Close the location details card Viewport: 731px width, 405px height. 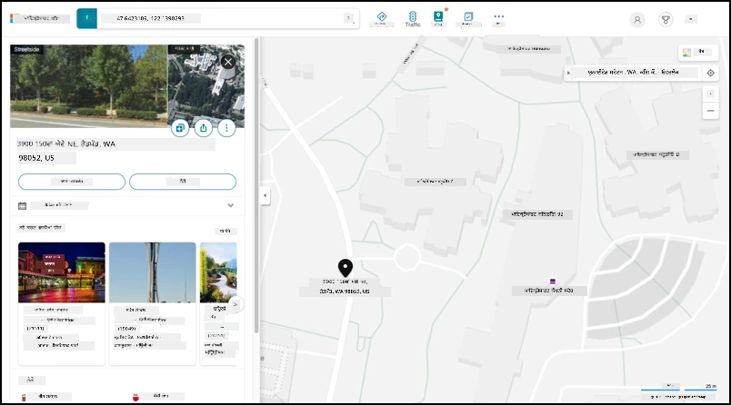(228, 62)
